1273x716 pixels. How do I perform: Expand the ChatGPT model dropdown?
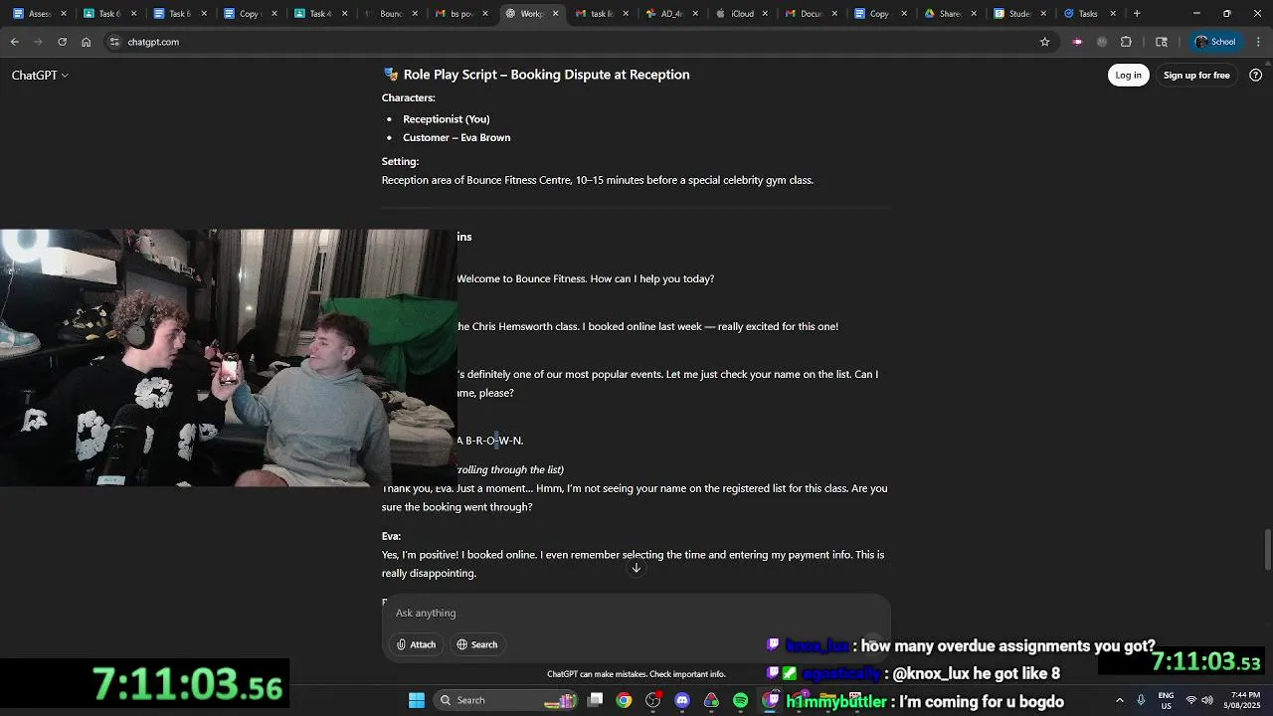(x=40, y=76)
